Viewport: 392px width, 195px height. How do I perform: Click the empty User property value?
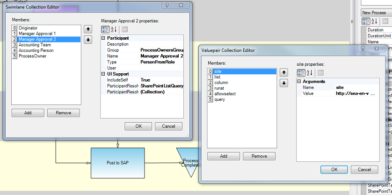(x=161, y=68)
